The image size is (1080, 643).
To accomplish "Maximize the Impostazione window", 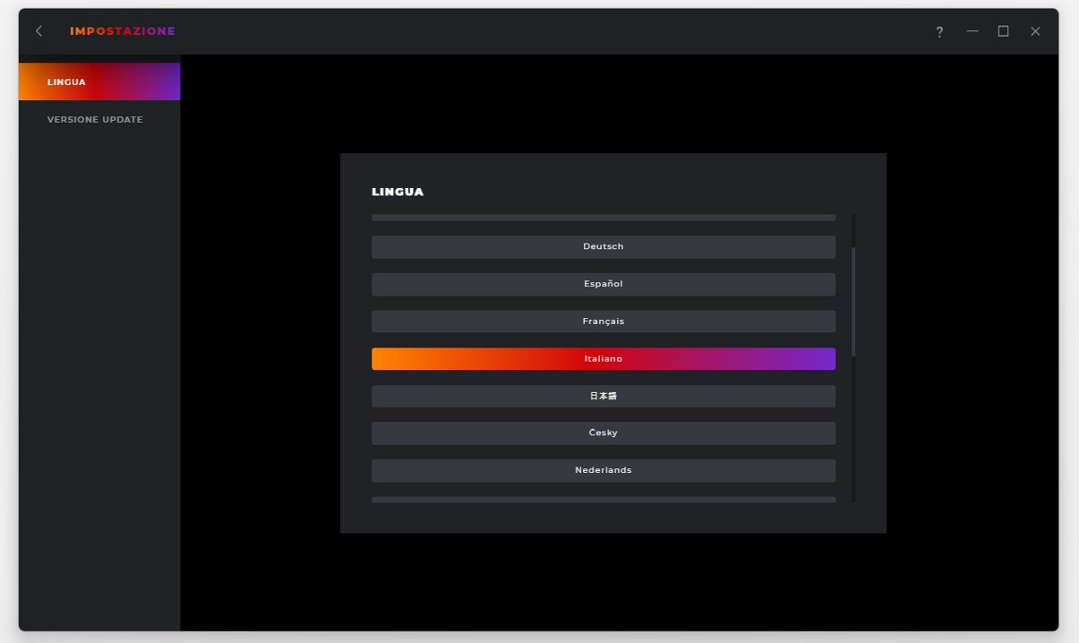I will coord(1003,31).
